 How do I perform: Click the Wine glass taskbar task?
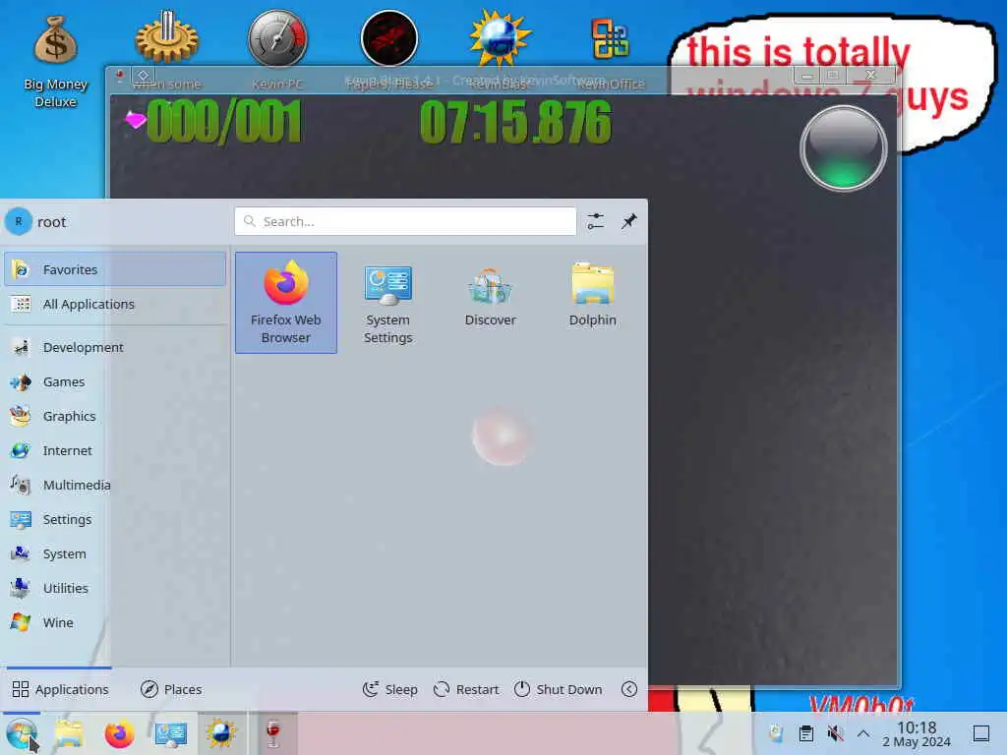[273, 733]
